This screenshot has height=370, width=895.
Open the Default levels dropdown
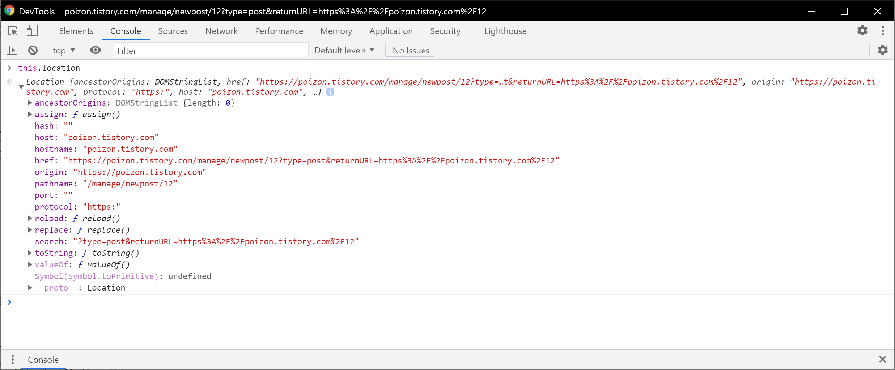tap(344, 50)
